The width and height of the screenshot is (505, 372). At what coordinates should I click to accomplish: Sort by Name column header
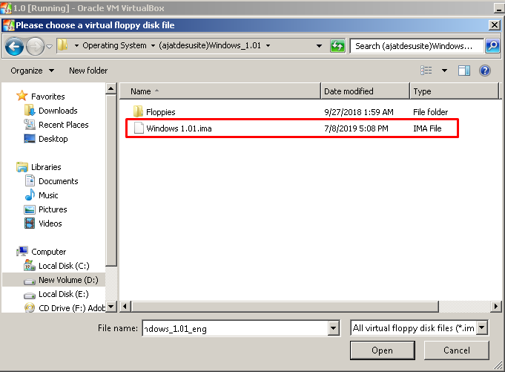(220, 91)
